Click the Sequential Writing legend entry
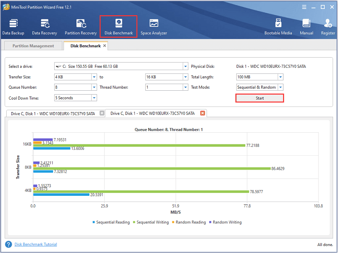 click(x=151, y=222)
